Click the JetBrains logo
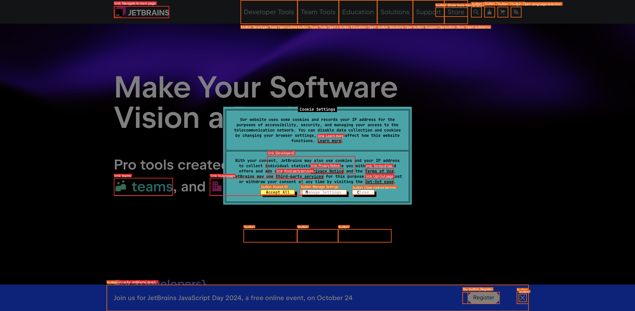 [142, 13]
